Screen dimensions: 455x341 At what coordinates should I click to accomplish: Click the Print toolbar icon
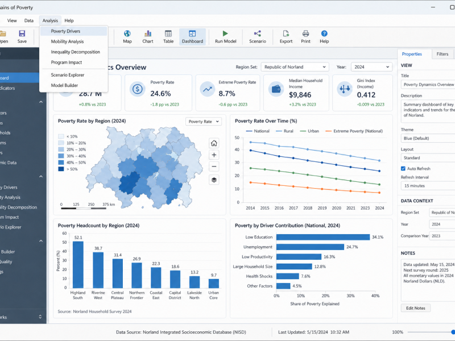[305, 37]
